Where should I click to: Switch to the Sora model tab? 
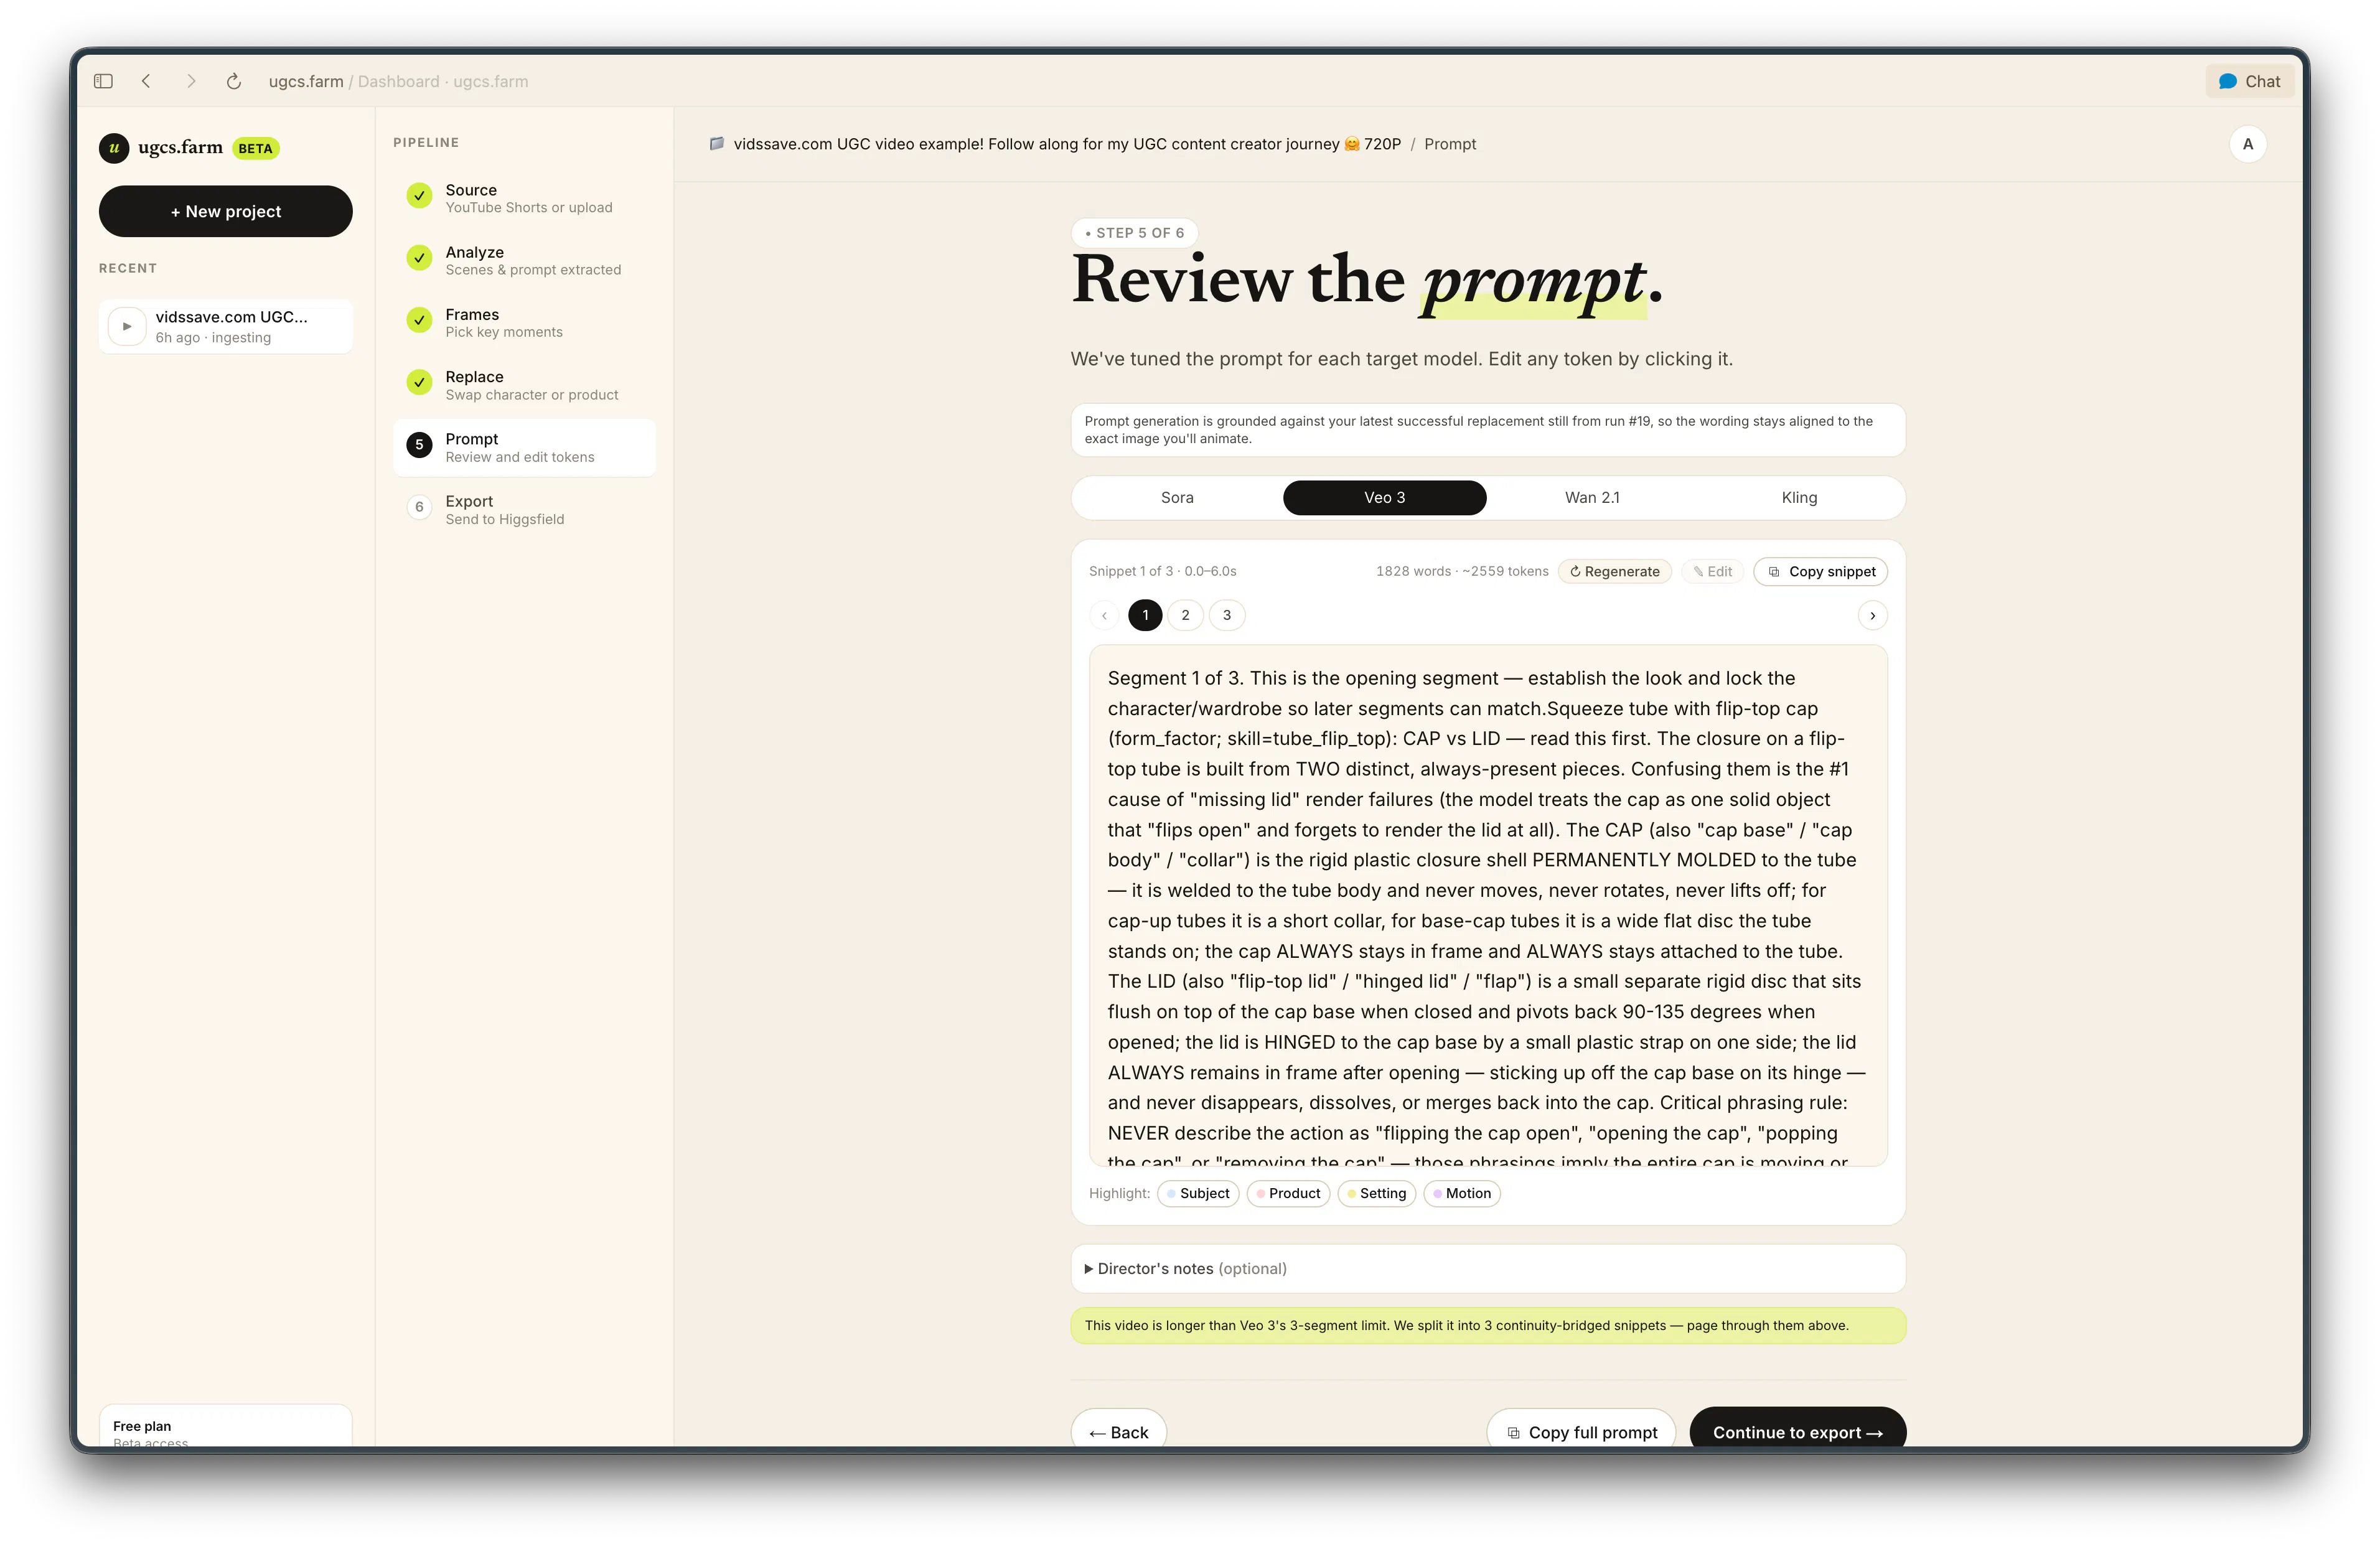click(x=1177, y=497)
